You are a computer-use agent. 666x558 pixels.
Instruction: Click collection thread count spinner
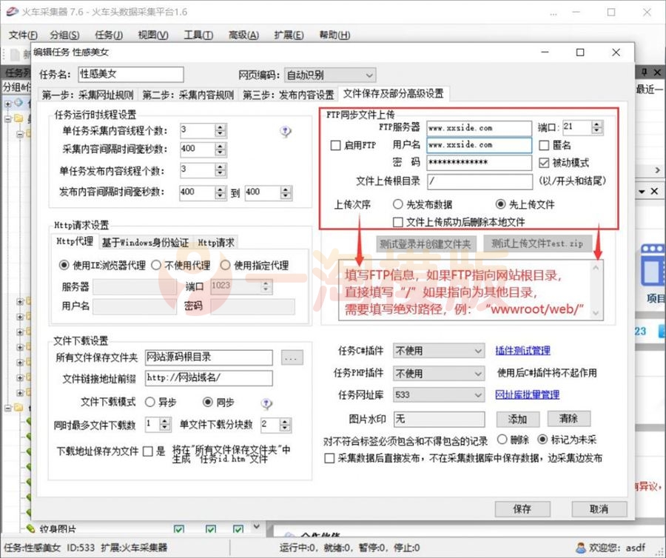point(220,130)
